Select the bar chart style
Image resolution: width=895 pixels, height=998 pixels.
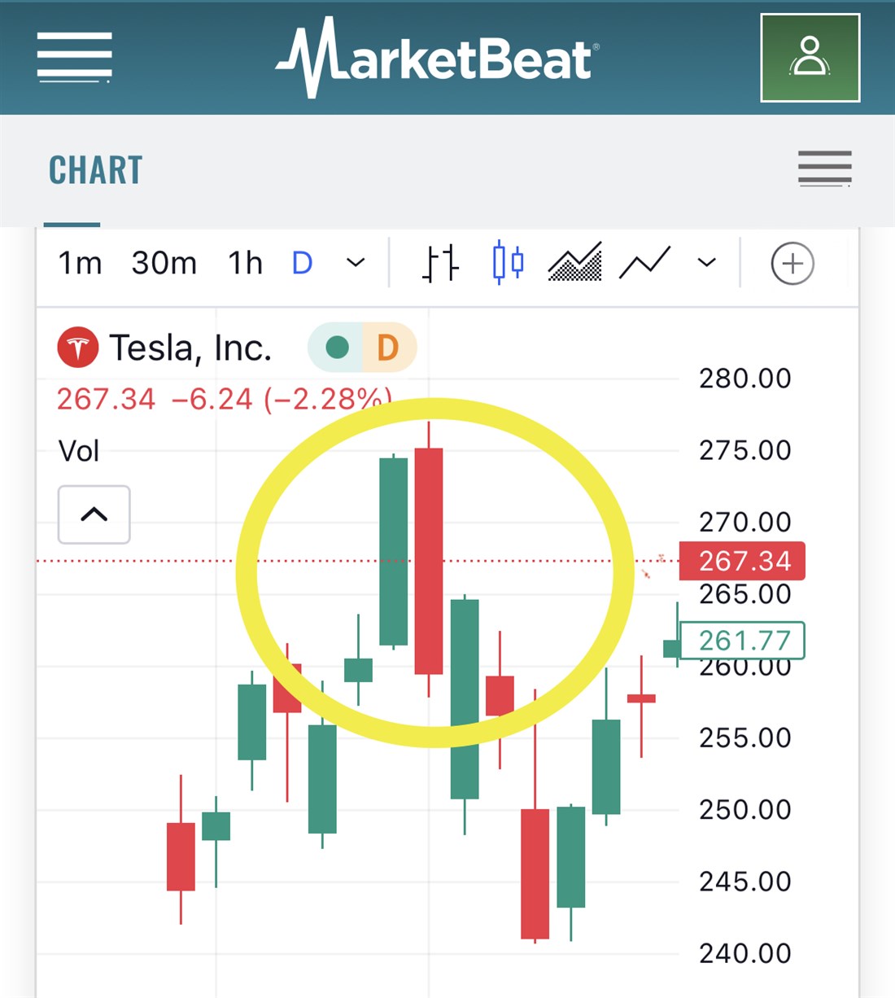(x=441, y=263)
